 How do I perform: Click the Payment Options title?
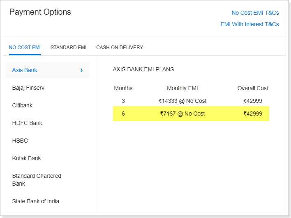pos(40,12)
